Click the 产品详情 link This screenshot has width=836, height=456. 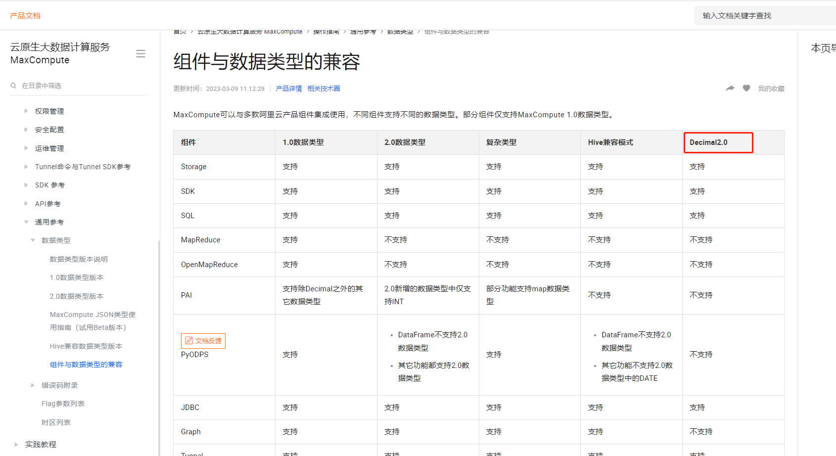[x=289, y=89]
